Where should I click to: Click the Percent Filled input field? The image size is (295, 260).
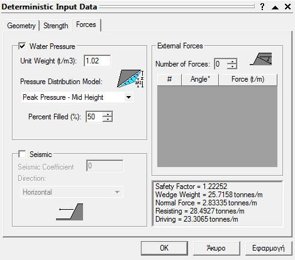pyautogui.click(x=94, y=117)
